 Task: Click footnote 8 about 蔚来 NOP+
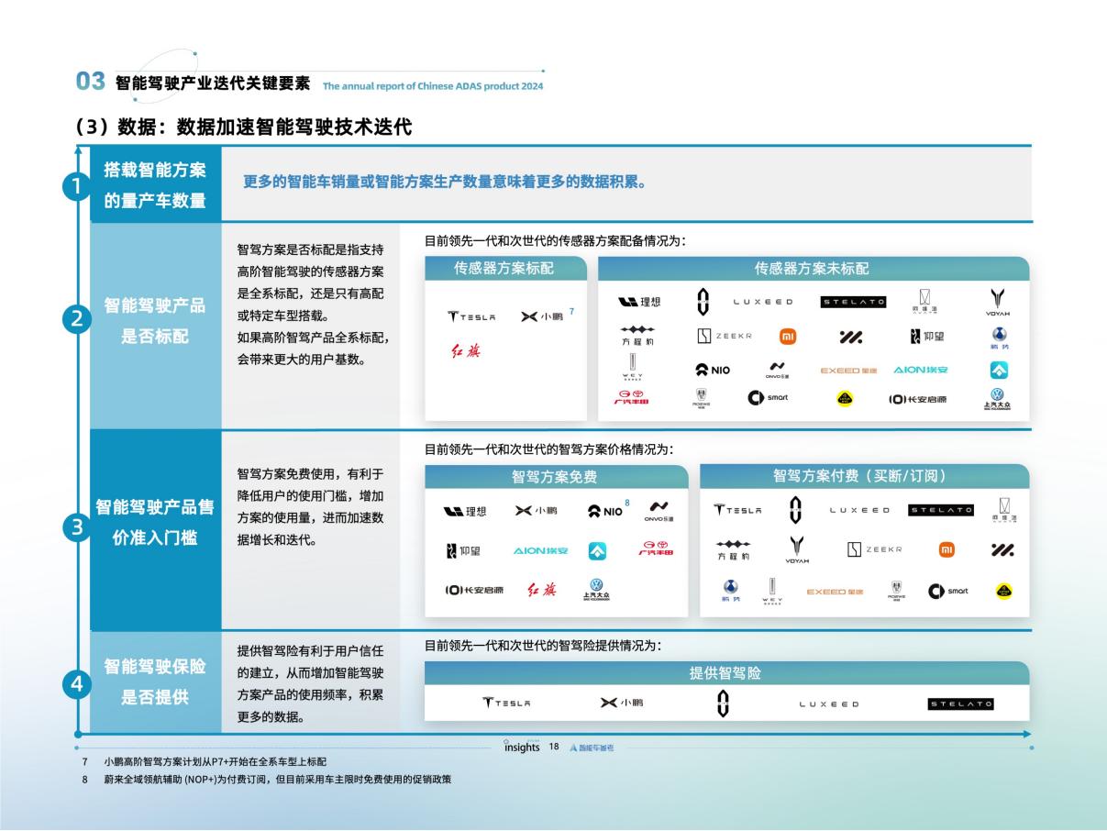pos(277,780)
